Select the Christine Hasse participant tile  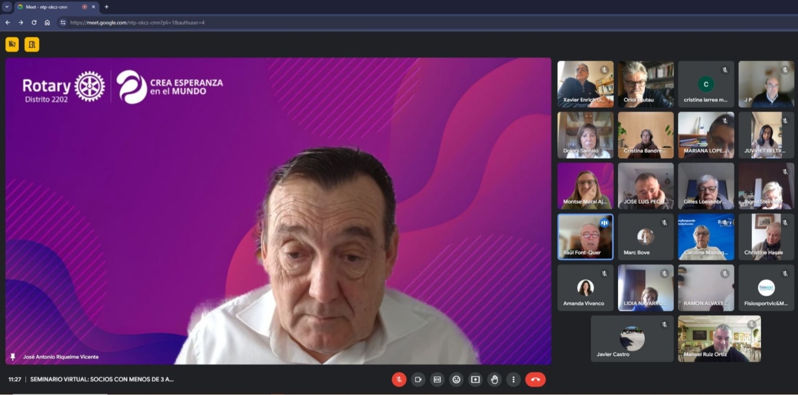point(766,237)
